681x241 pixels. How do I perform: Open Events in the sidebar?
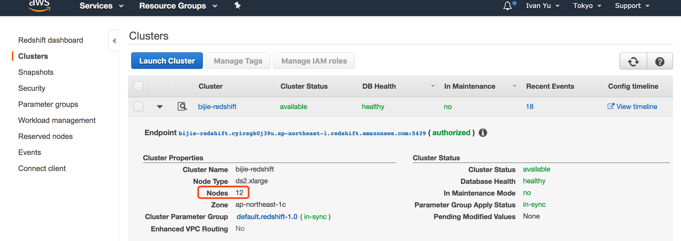(29, 152)
